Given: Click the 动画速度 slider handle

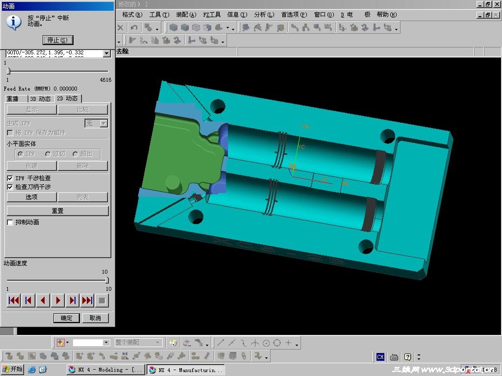Looking at the screenshot, I should tap(107, 280).
